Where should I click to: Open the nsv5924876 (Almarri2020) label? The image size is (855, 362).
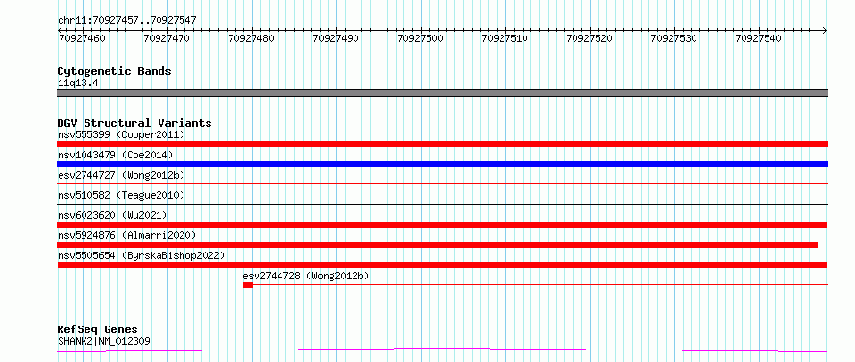click(x=127, y=235)
